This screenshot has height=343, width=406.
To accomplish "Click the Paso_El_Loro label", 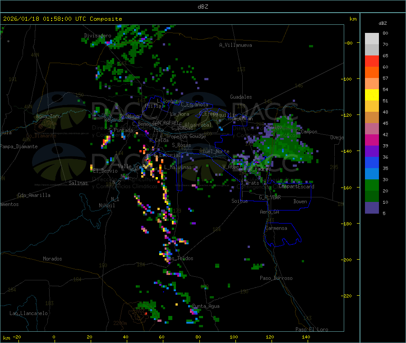I will click(312, 329).
